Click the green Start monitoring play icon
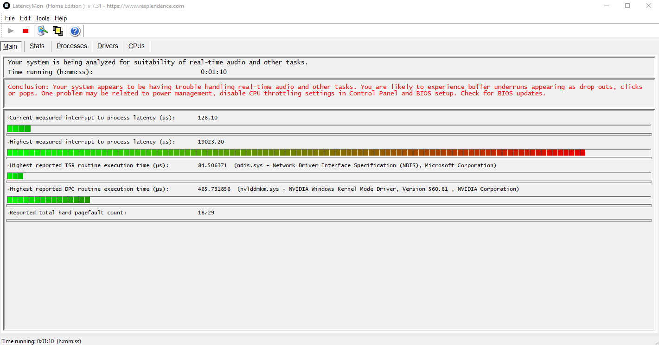Image resolution: width=659 pixels, height=345 pixels. click(x=11, y=31)
